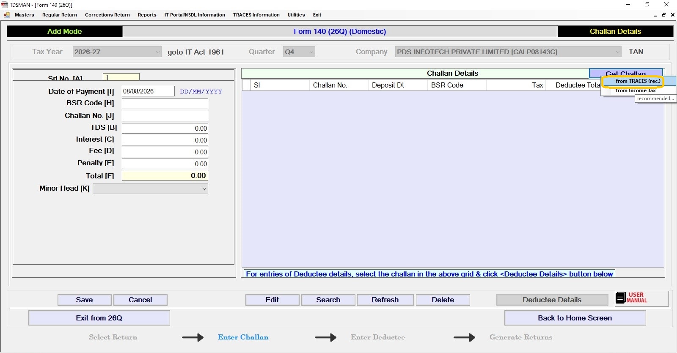677x353 pixels.
Task: Restore the inner form window
Action: (664, 15)
